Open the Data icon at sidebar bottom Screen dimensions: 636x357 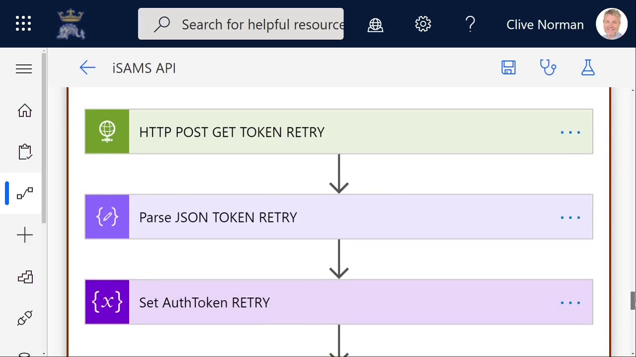25,354
